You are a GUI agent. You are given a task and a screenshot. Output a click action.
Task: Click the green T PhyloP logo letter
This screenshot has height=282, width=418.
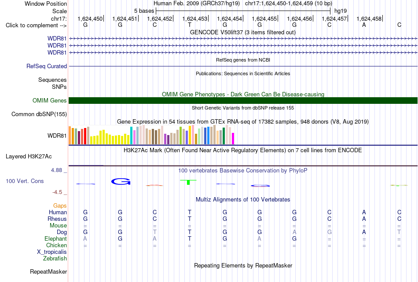pos(188,182)
